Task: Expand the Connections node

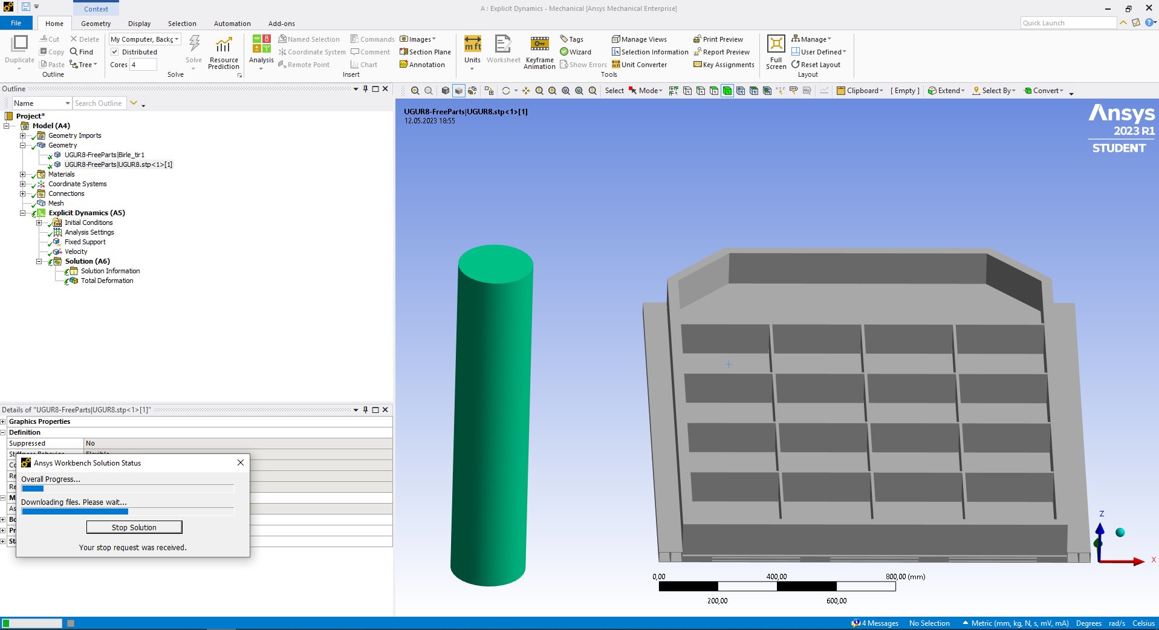Action: coord(23,193)
